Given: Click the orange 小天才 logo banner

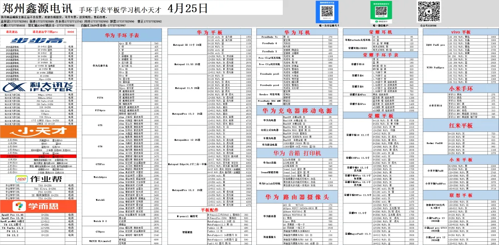Looking at the screenshot, I should pos(38,131).
